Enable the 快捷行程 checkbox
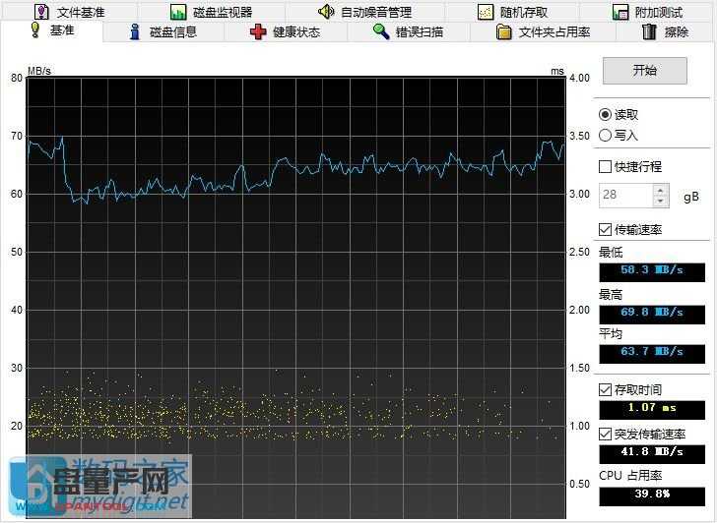 605,166
